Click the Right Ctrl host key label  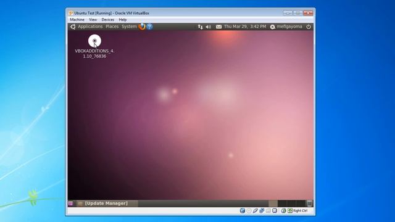301,211
